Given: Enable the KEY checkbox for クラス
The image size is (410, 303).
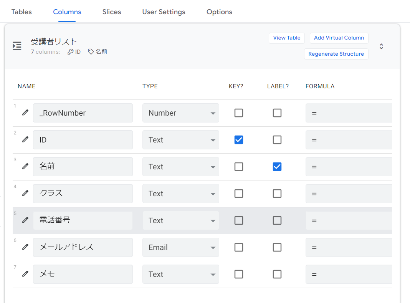Looking at the screenshot, I should coord(239,194).
